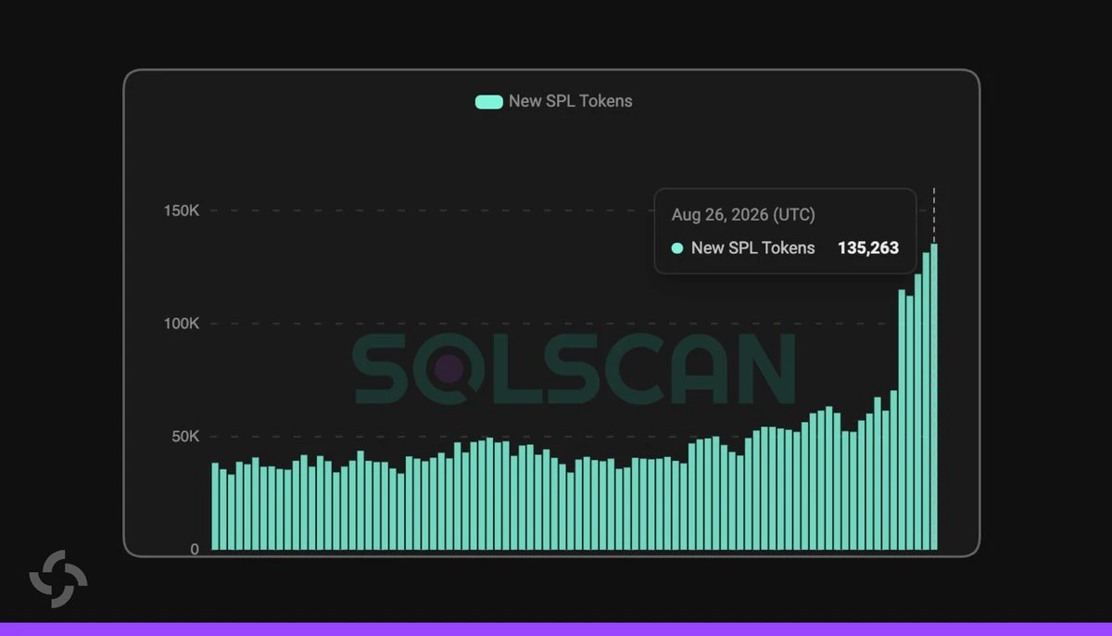Click the tooltip's New SPL Tokens series dot
This screenshot has width=1112, height=636.
tap(677, 248)
